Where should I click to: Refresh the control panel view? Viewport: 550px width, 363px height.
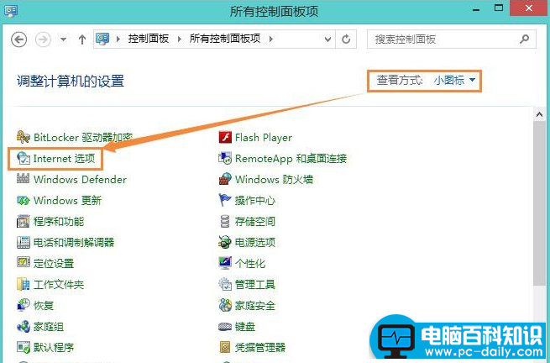click(x=346, y=39)
